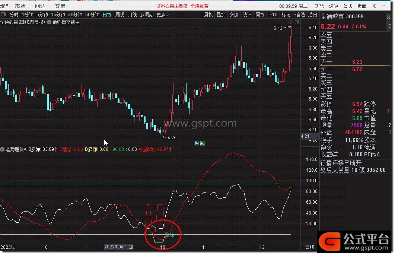Click the 叠加 toolbar button
Screen dimensions: 395x254
click(221, 15)
